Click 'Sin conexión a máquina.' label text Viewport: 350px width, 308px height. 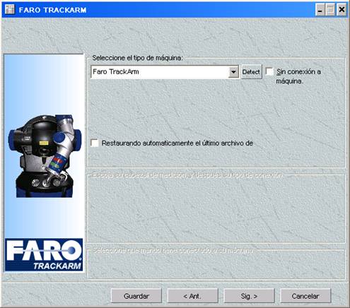tap(298, 76)
